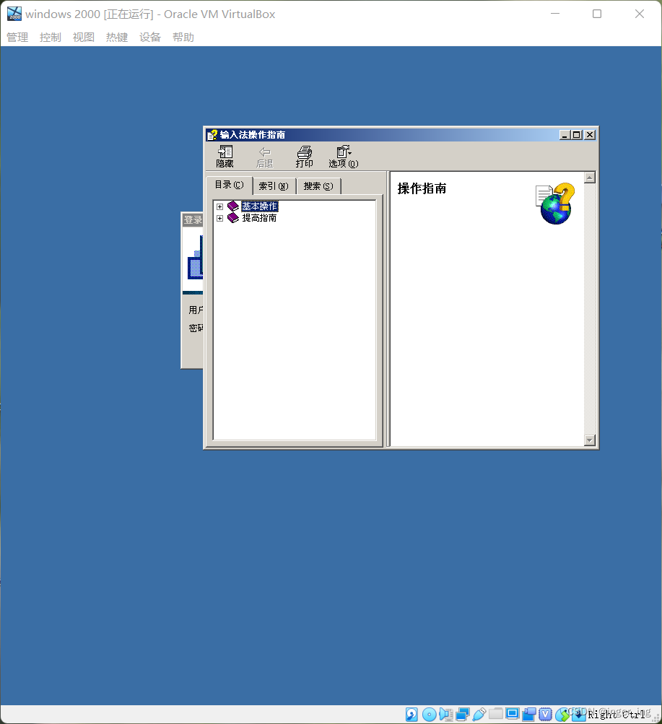Click the help window title bar icon
662x724 pixels.
point(212,135)
